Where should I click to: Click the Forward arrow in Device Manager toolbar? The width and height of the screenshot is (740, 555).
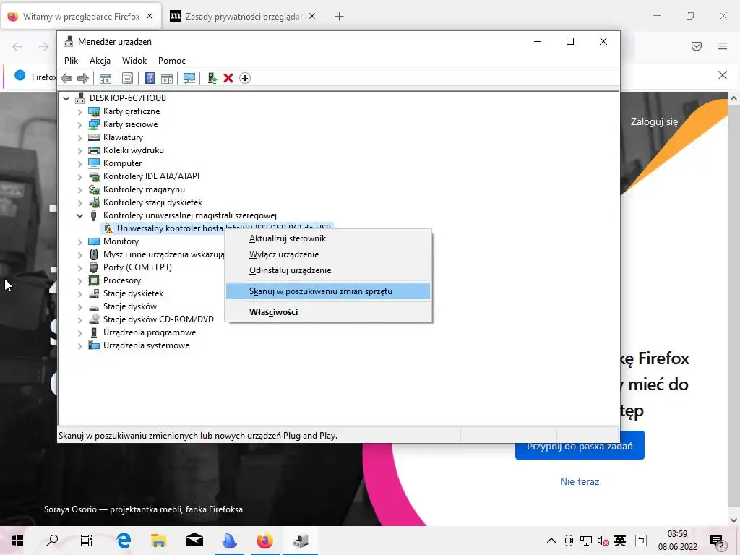82,78
